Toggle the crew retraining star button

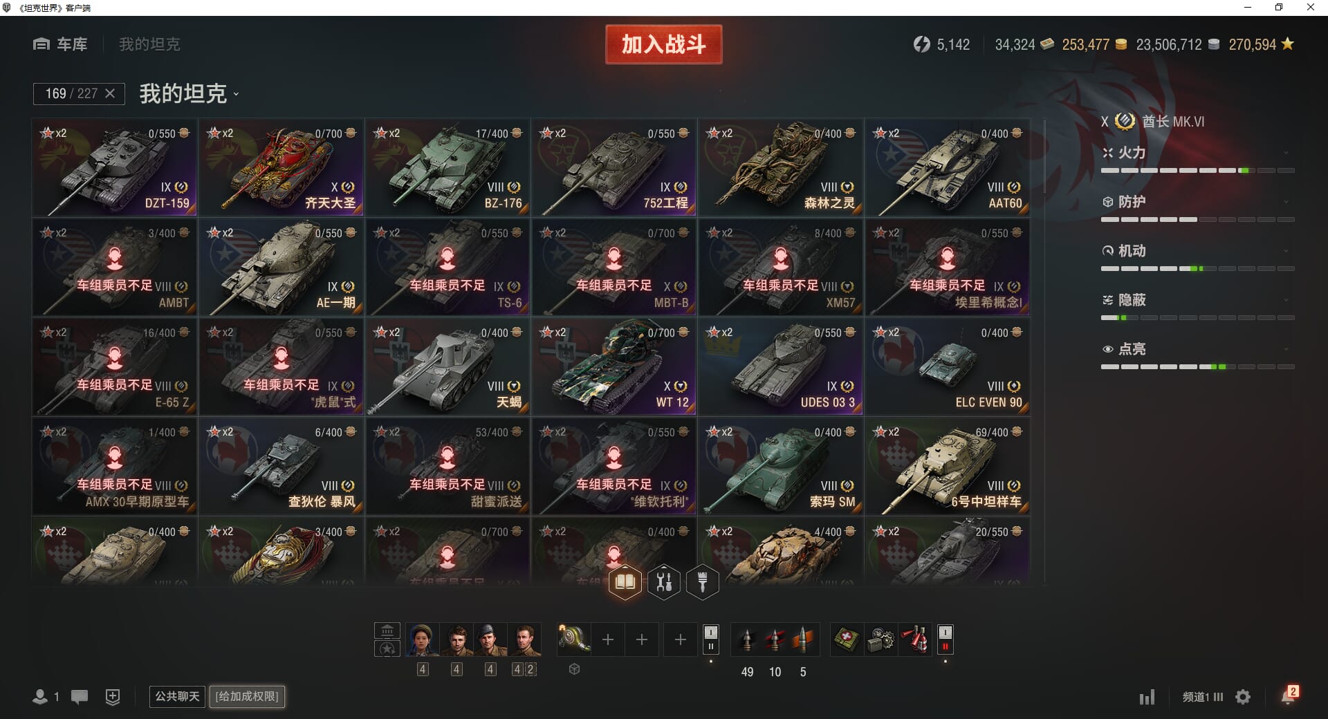pyautogui.click(x=387, y=648)
